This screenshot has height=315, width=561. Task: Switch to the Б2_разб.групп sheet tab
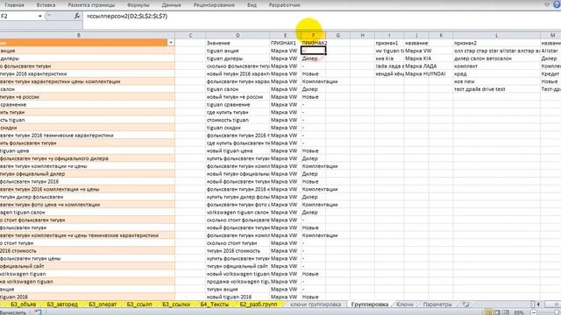click(259, 304)
